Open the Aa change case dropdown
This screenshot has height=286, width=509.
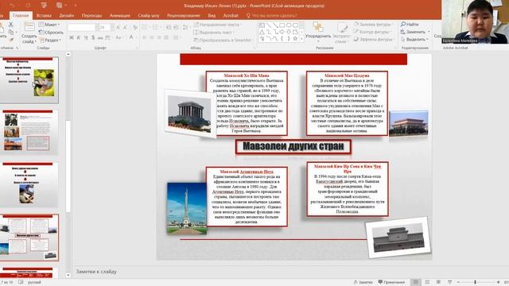coord(119,37)
